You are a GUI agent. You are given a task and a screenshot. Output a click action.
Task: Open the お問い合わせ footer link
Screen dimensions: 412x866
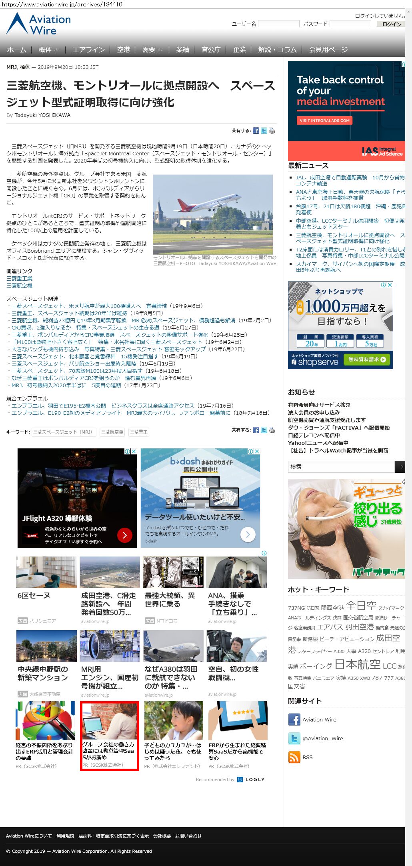tap(188, 836)
